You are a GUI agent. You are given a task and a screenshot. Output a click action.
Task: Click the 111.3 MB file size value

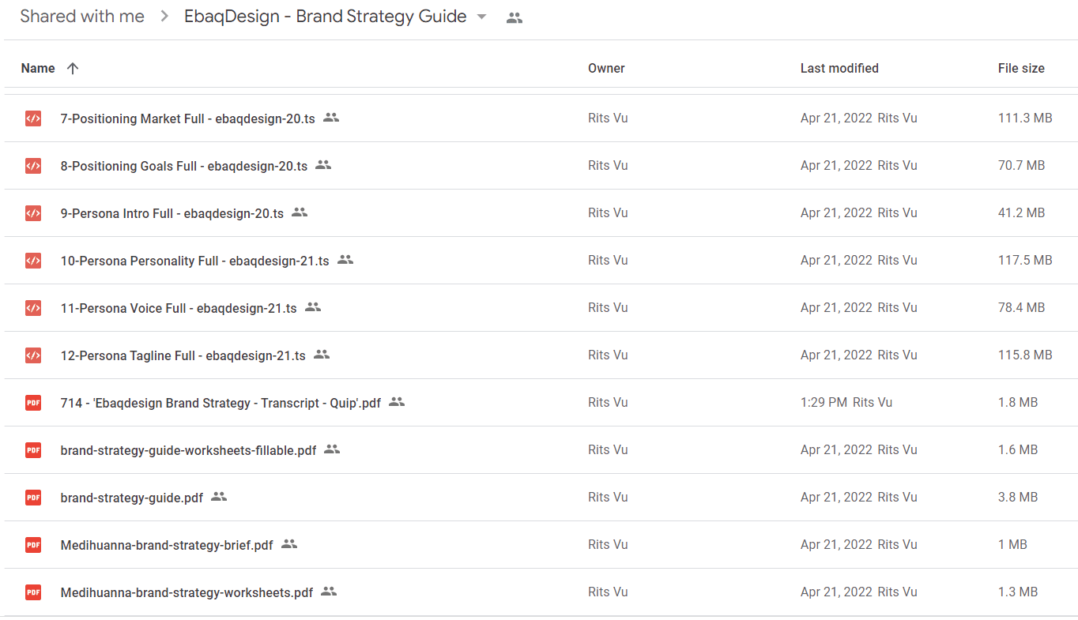coord(1025,118)
